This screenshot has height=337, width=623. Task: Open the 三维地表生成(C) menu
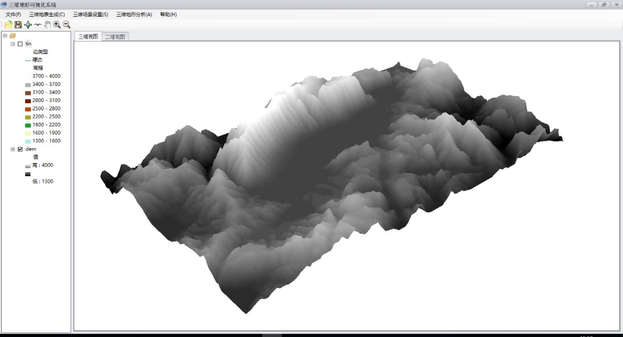click(47, 14)
